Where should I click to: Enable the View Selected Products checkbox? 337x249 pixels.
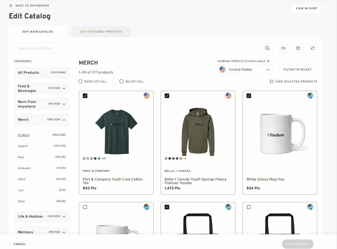[271, 81]
